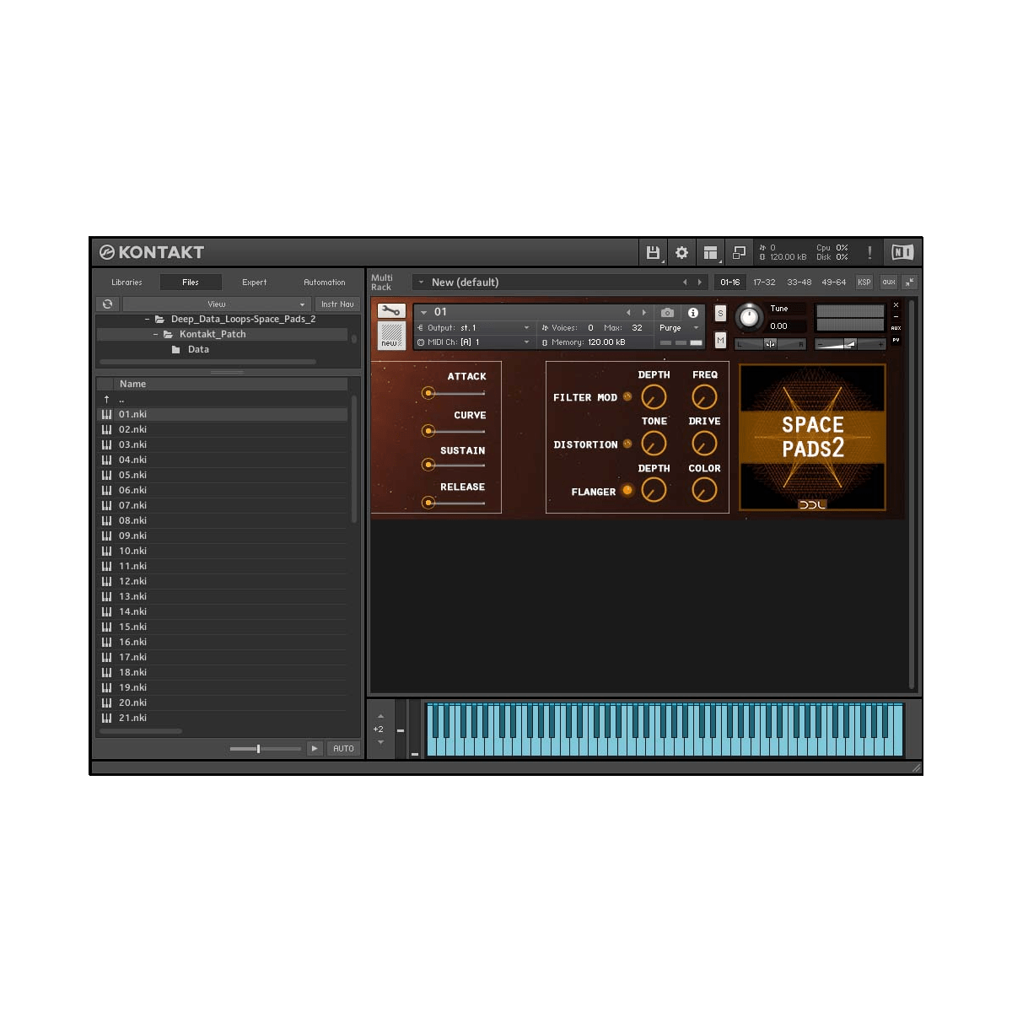Select the Data folder in tree
The image size is (1012, 1012).
tap(198, 350)
